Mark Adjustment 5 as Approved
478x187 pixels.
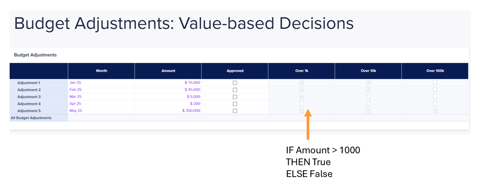click(x=235, y=111)
